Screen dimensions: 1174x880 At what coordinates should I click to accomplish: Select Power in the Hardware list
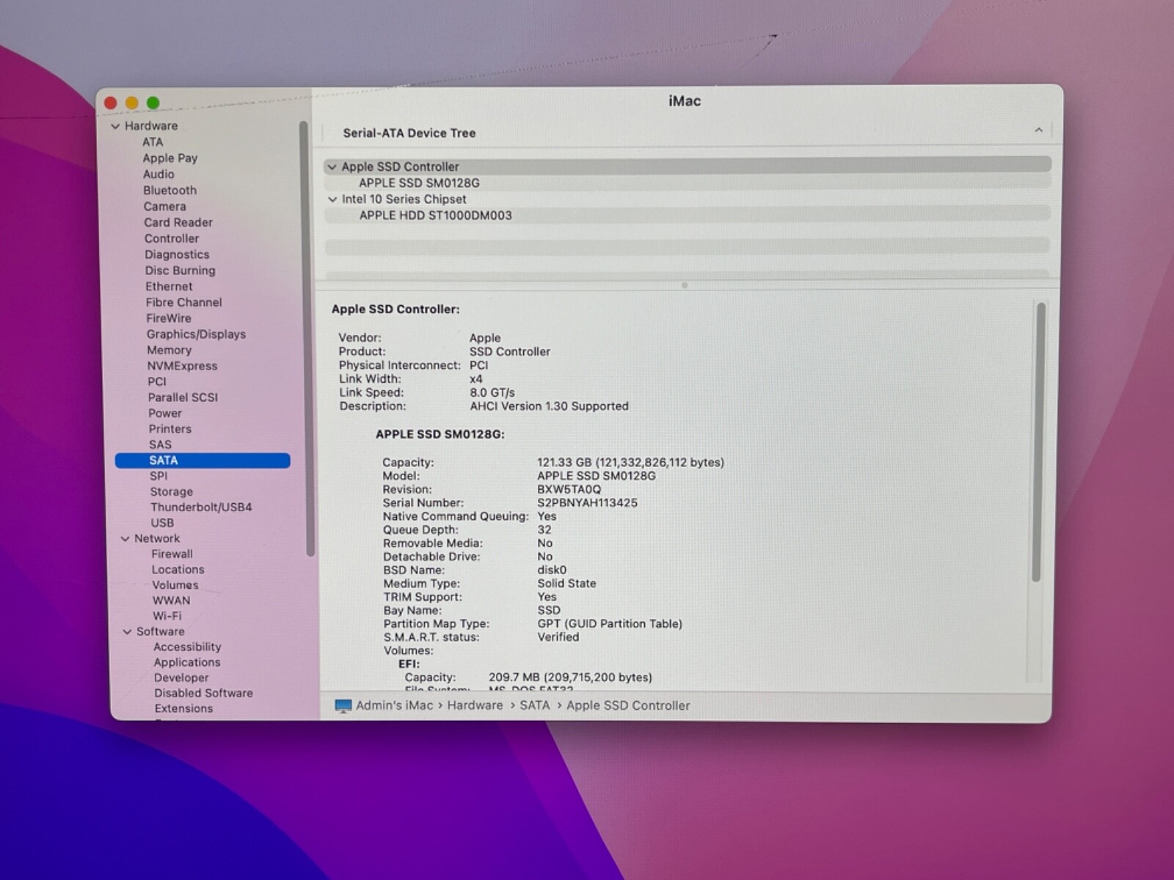coord(165,414)
